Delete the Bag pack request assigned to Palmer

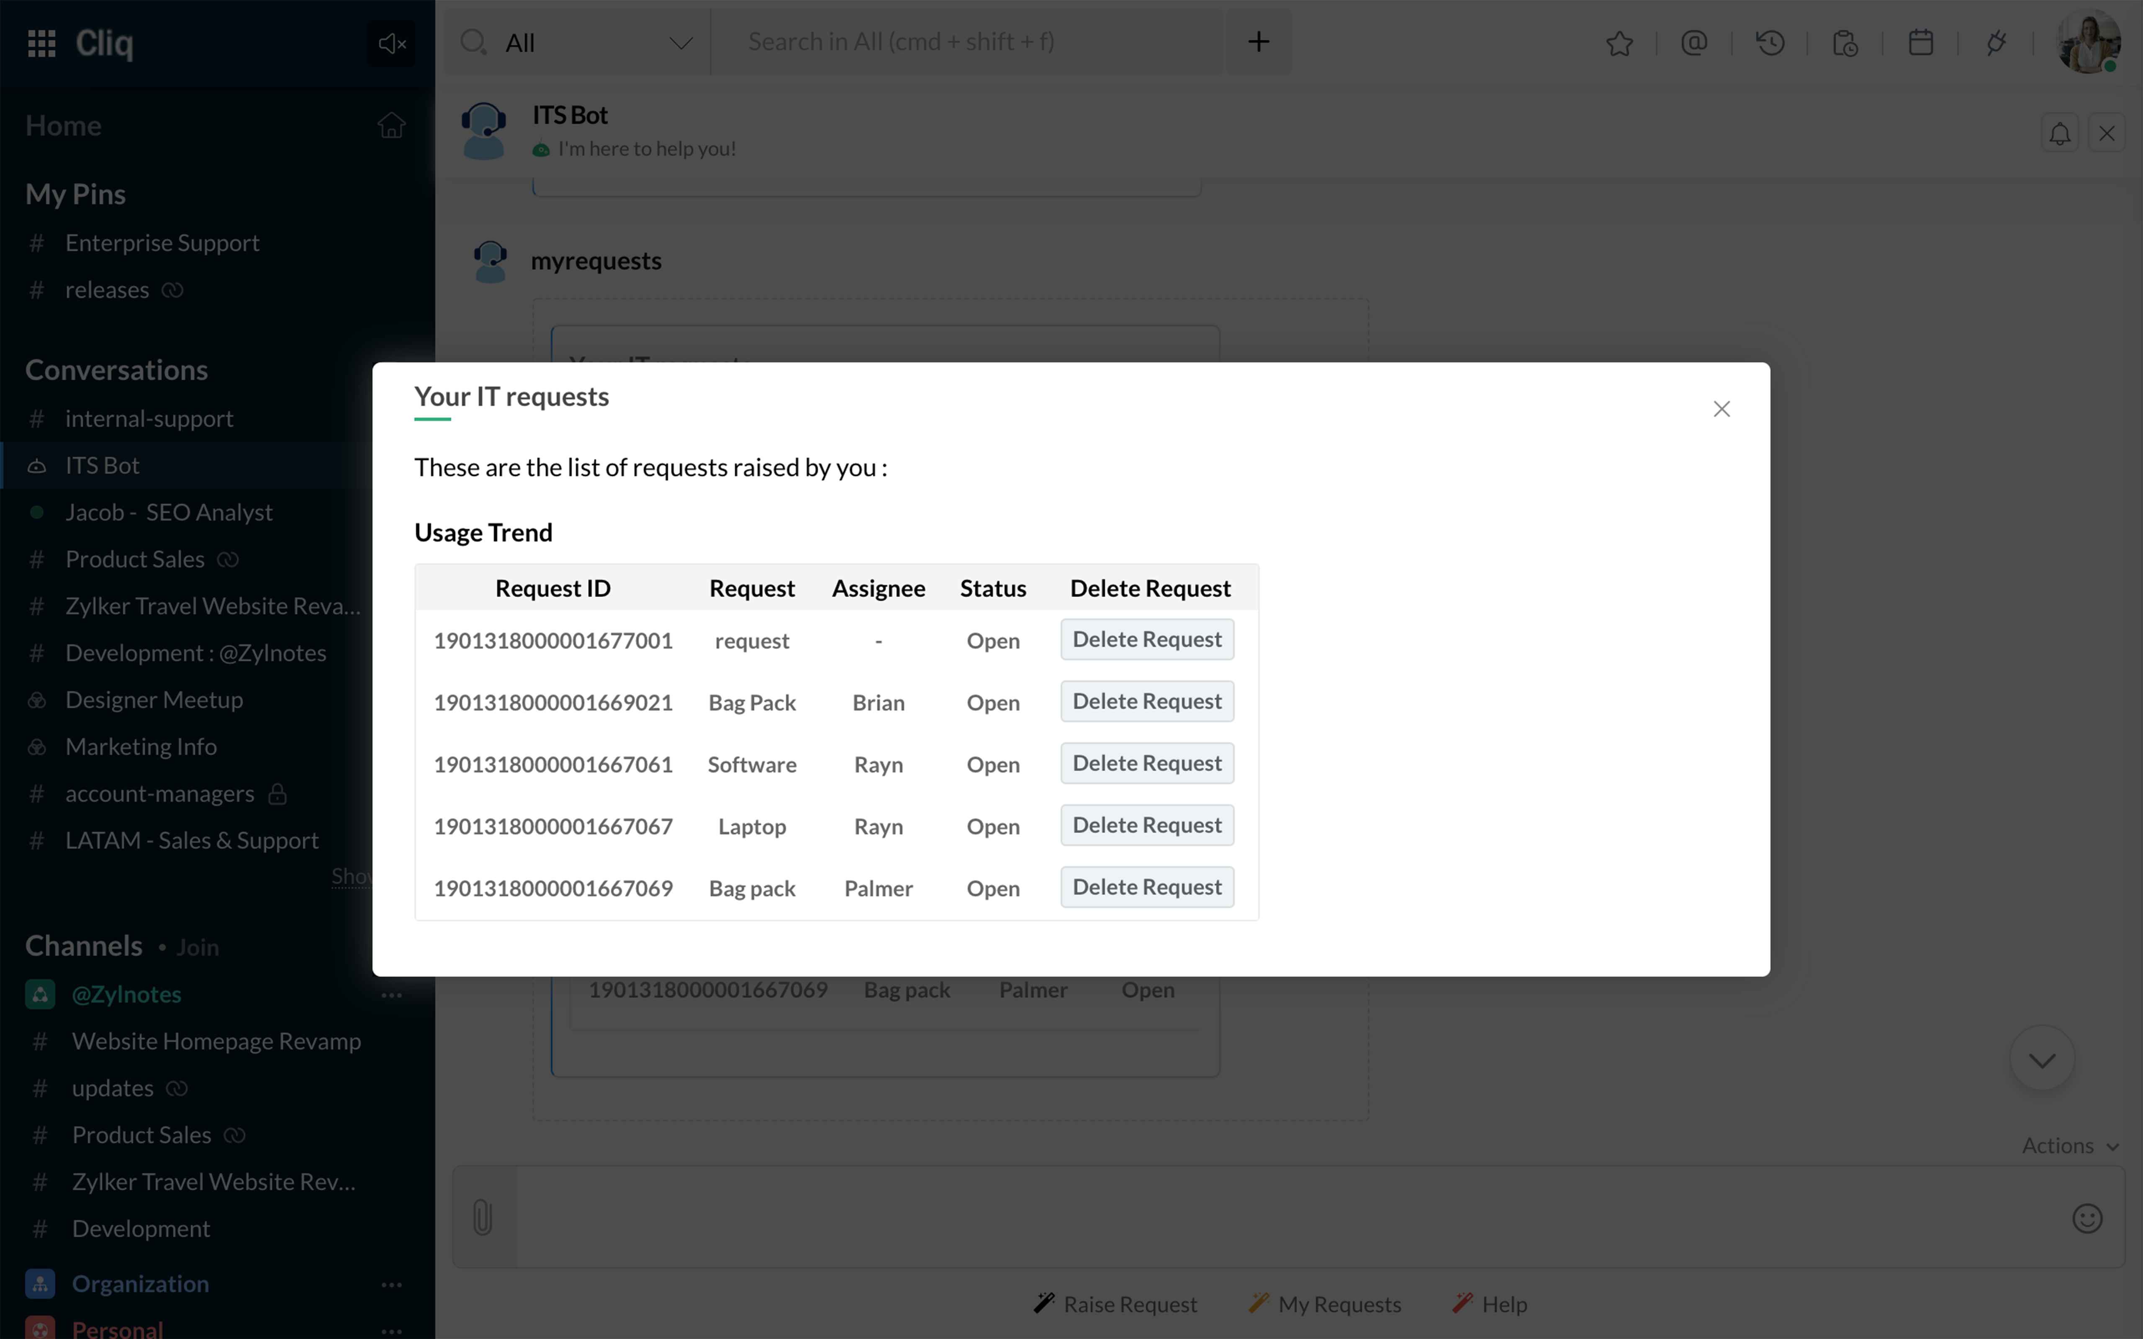pos(1147,888)
